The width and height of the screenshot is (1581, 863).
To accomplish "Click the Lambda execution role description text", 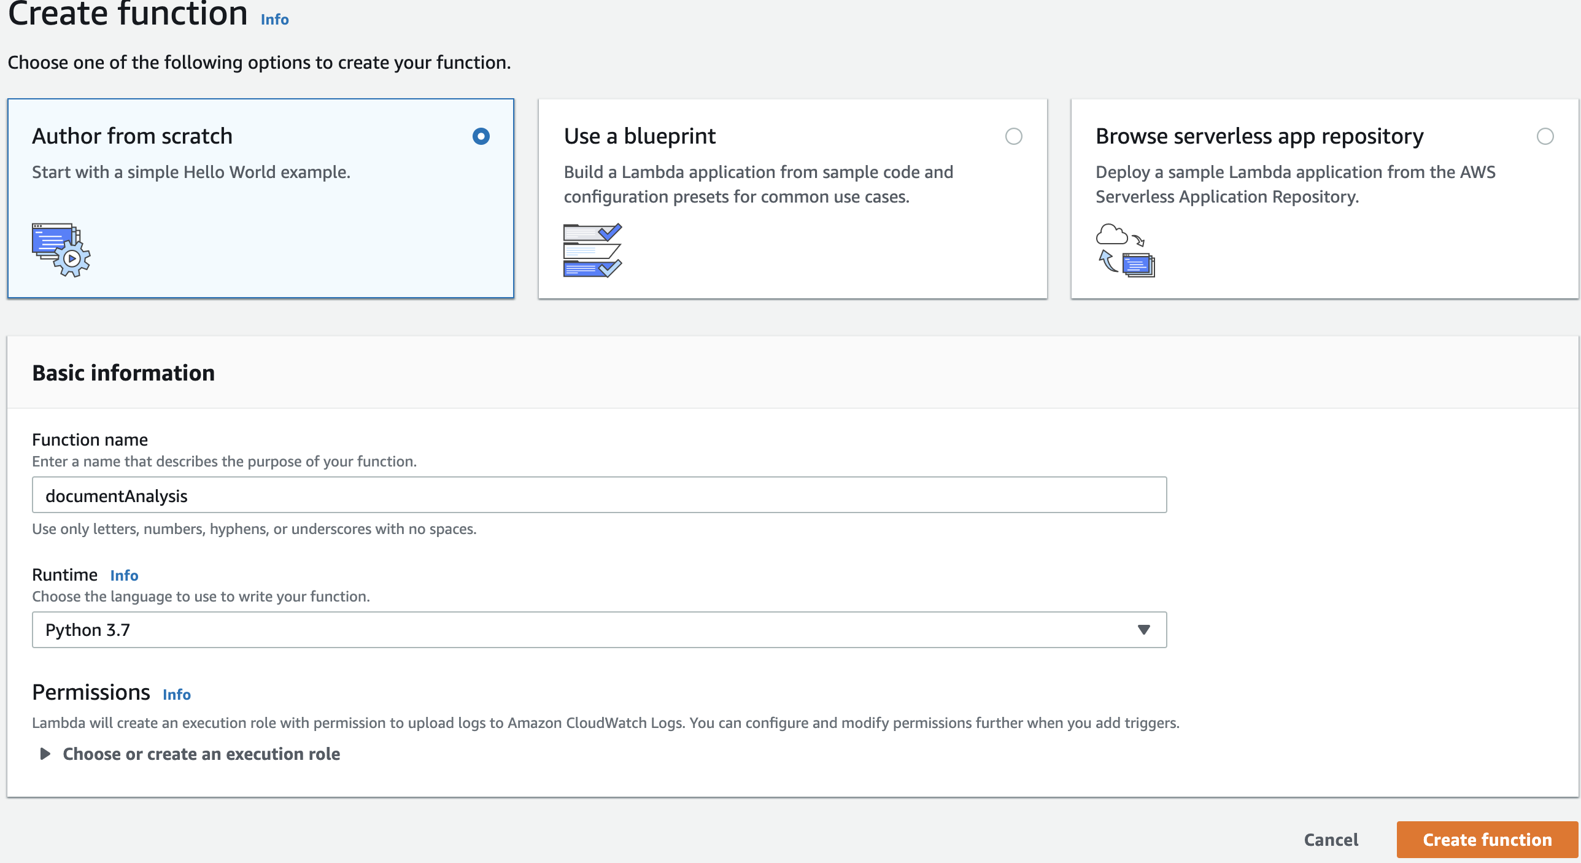I will [x=606, y=723].
